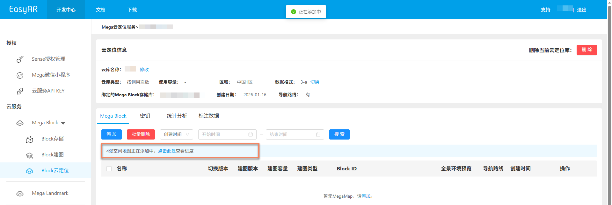Click the red 批量删除 button
Viewport: 612px width, 205px height.
coord(141,134)
